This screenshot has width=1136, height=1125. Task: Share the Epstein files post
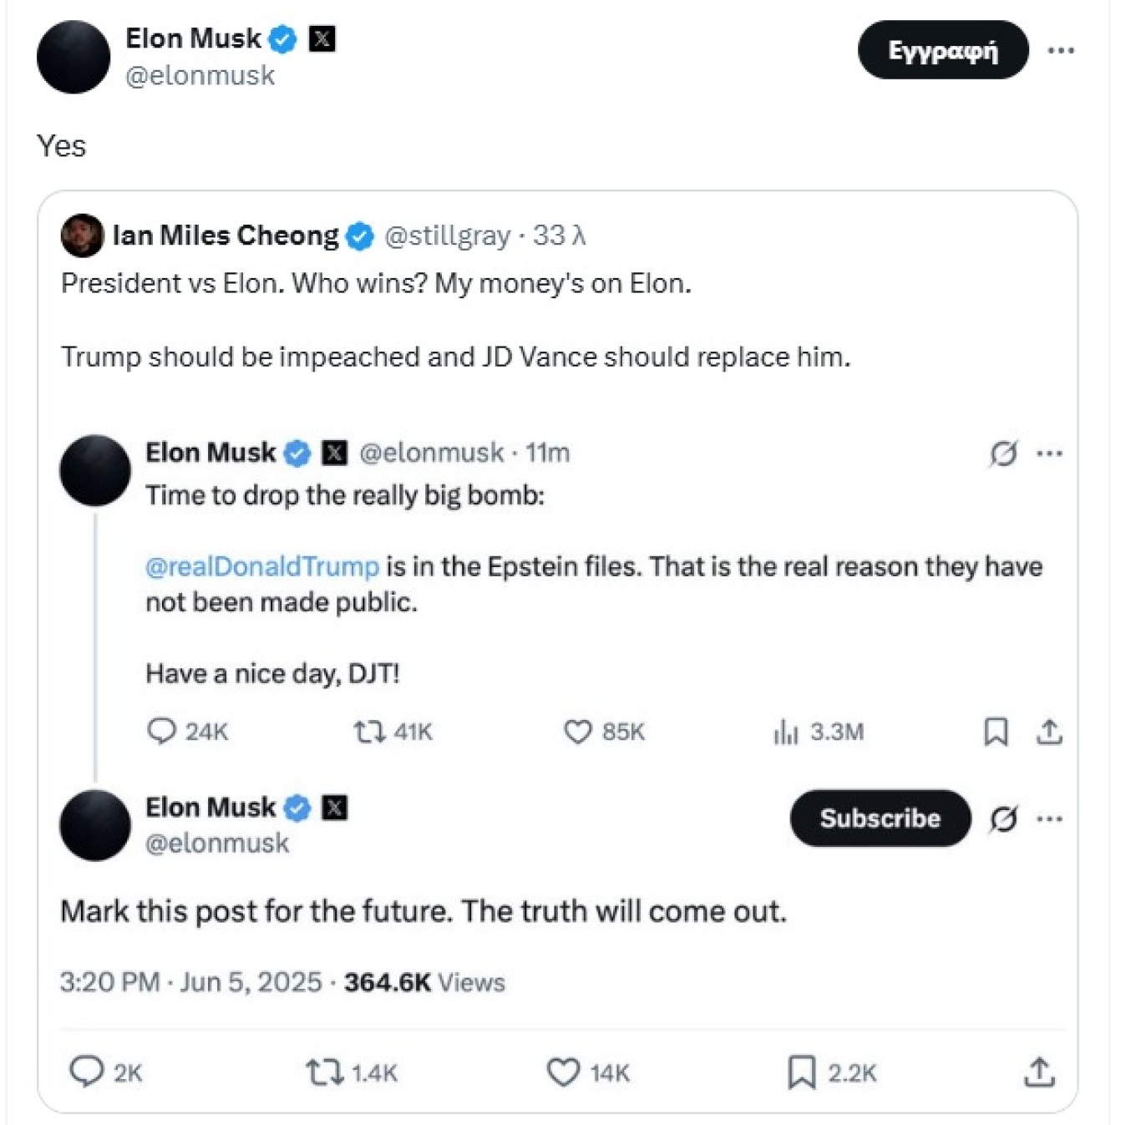click(1049, 732)
